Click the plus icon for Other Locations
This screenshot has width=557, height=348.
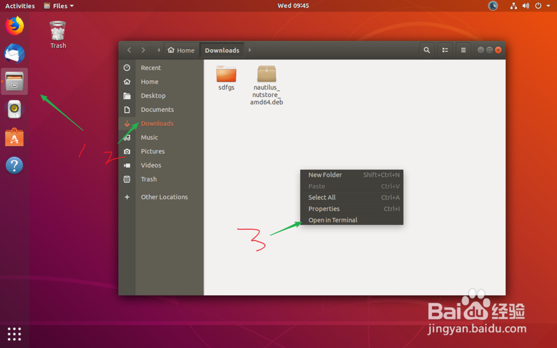click(x=127, y=197)
